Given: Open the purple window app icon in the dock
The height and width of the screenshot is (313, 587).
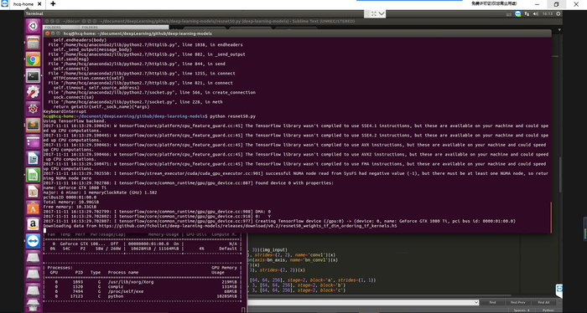Looking at the screenshot, I should pyautogui.click(x=33, y=141).
